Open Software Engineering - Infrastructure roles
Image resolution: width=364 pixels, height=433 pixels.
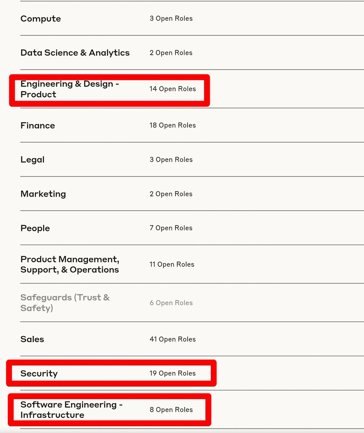pyautogui.click(x=71, y=410)
